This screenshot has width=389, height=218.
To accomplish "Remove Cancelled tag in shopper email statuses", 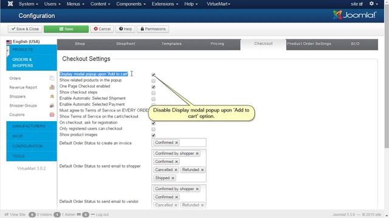I will pyautogui.click(x=176, y=170).
